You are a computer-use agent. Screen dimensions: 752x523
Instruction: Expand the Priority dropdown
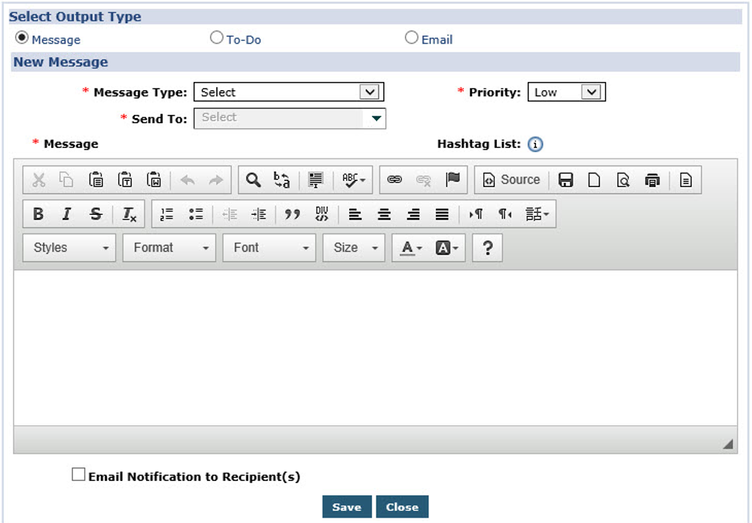click(x=566, y=92)
